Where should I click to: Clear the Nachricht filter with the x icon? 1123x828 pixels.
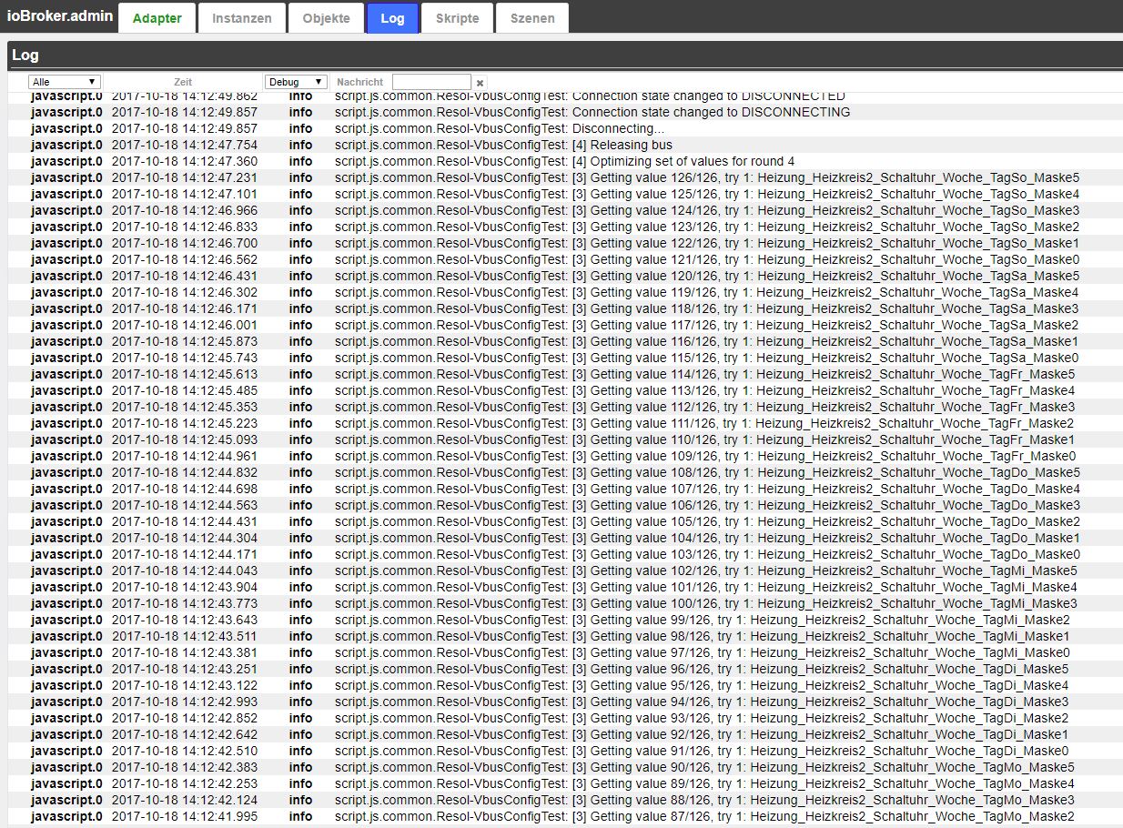(x=480, y=83)
